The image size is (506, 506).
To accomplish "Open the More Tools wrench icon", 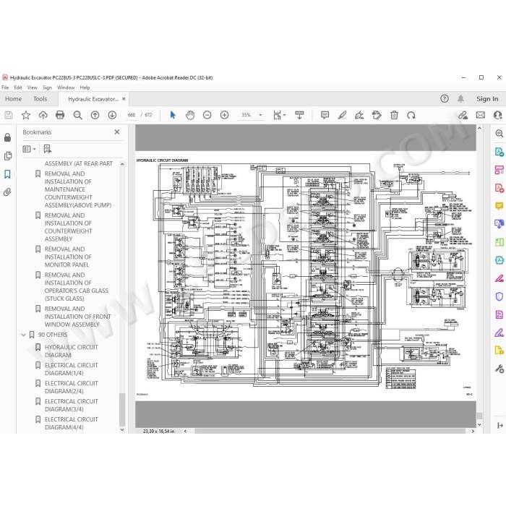I will (499, 368).
